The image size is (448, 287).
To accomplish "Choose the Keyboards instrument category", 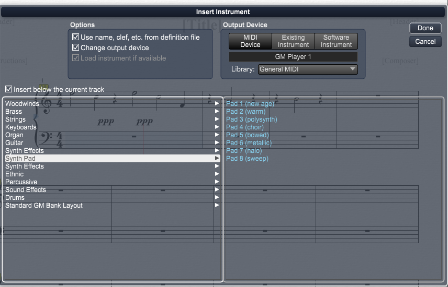I will (x=21, y=127).
